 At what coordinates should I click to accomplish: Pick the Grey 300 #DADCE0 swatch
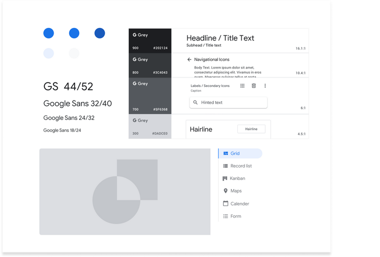[150, 126]
